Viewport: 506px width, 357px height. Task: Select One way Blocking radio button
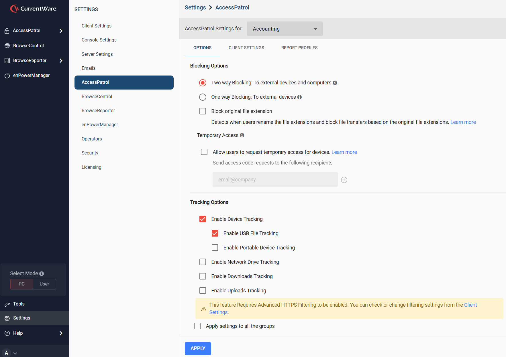click(x=203, y=97)
